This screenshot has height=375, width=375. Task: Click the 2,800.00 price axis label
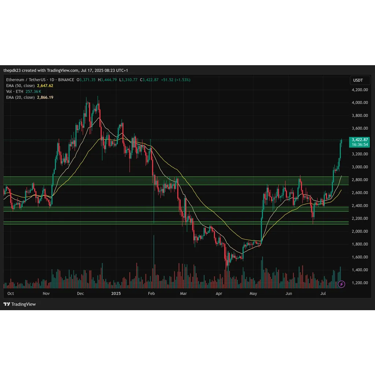click(360, 179)
